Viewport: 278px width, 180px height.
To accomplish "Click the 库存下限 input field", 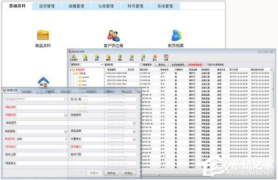I will [109, 154].
